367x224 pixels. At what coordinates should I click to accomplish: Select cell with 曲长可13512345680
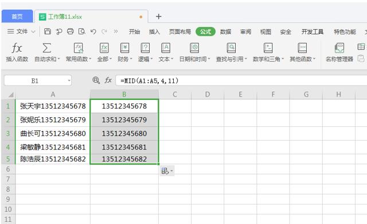pos(53,134)
